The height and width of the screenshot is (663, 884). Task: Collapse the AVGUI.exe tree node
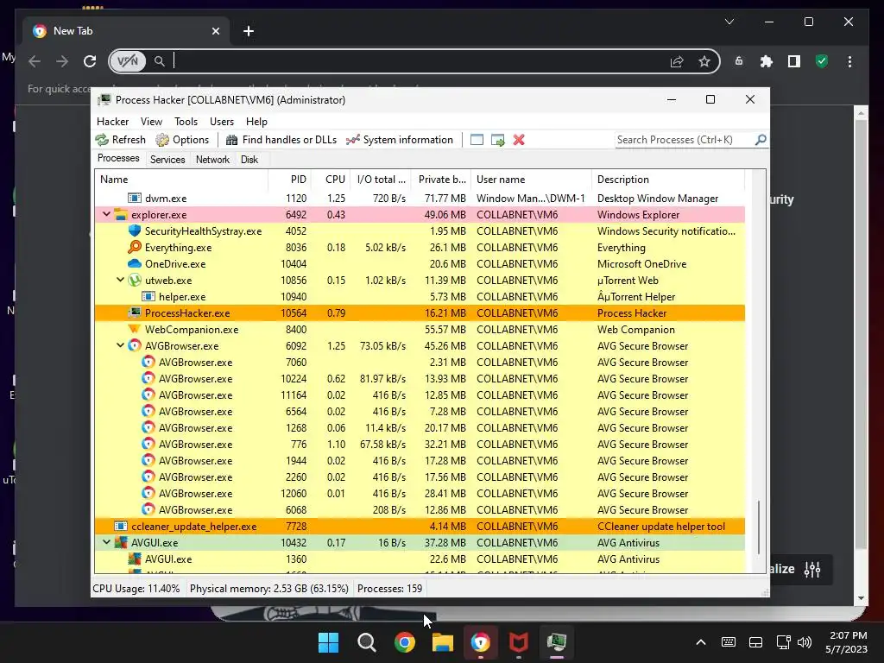click(106, 542)
